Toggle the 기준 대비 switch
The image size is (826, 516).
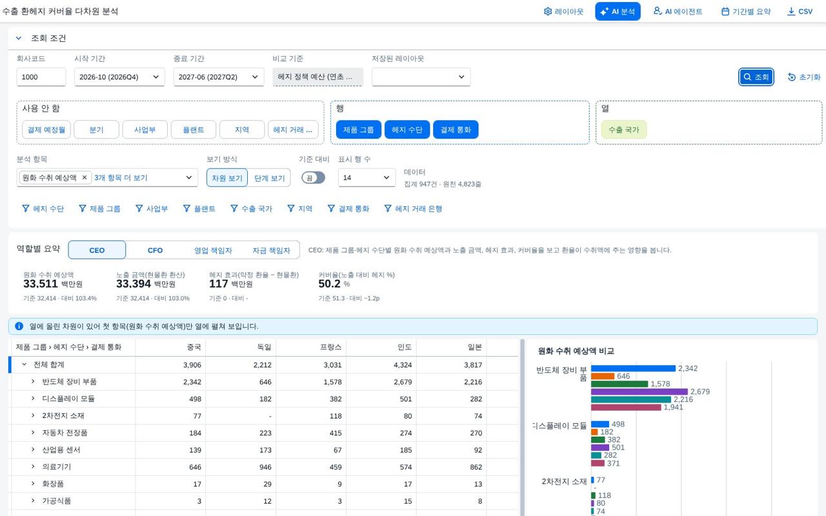coord(313,177)
